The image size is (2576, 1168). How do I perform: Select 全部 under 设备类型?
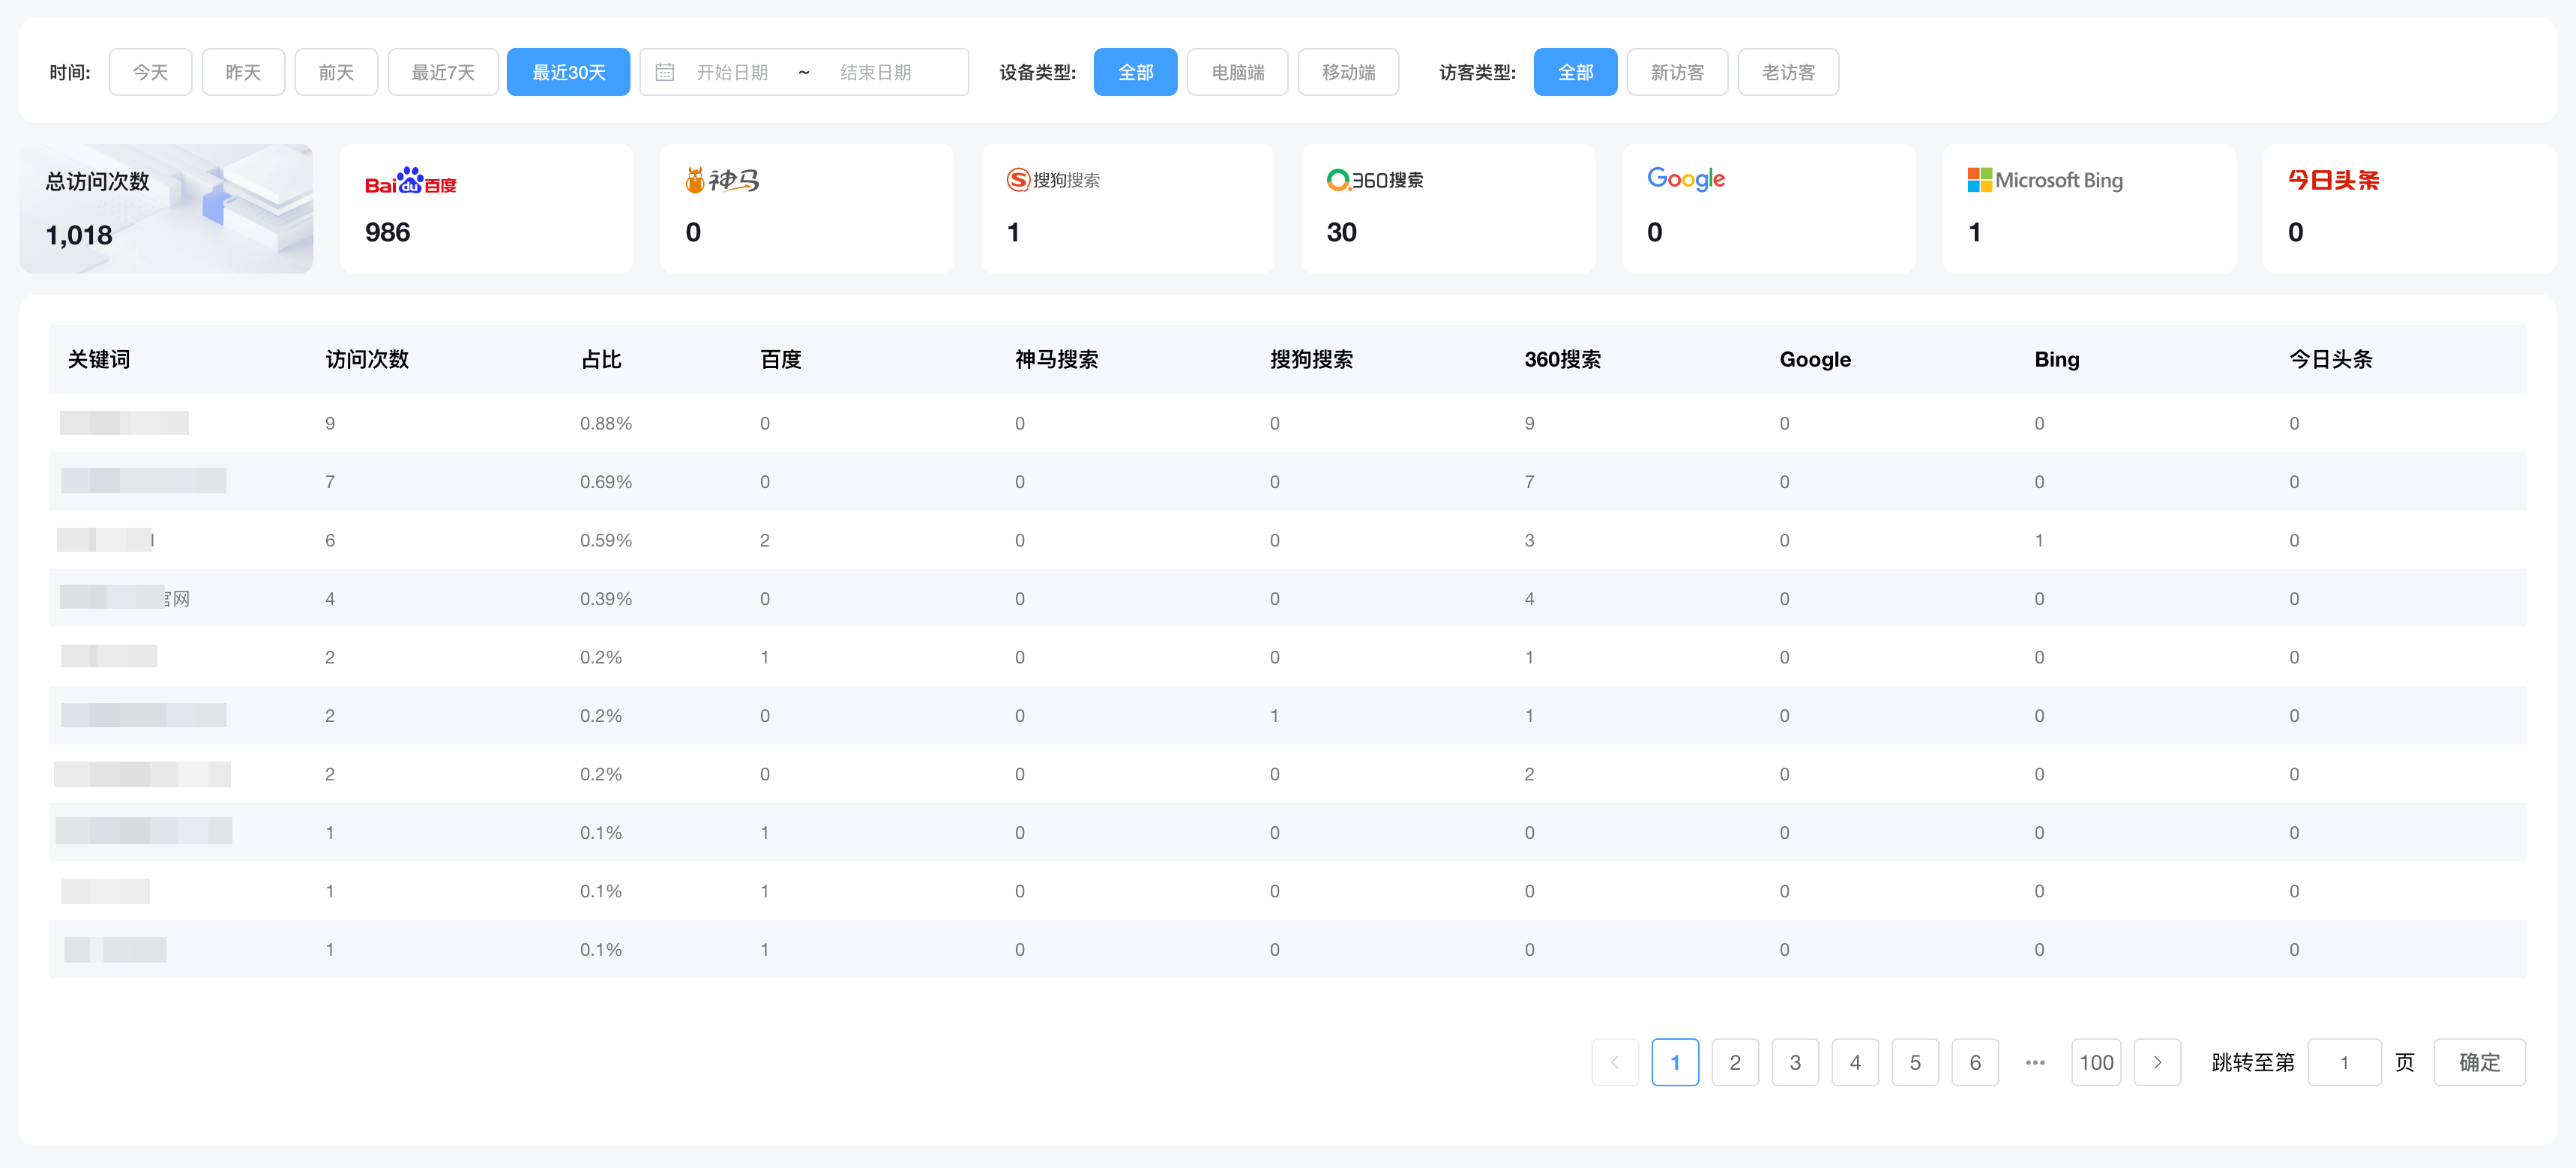coord(1135,72)
